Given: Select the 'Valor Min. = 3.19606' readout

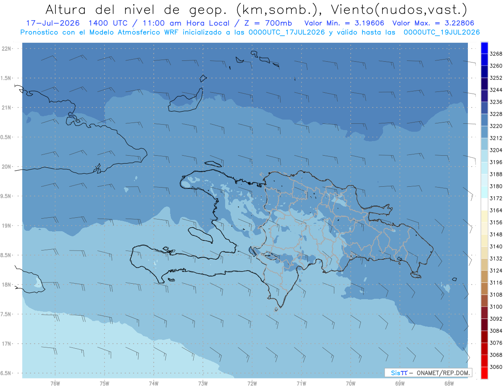Looking at the screenshot, I should (x=344, y=23).
